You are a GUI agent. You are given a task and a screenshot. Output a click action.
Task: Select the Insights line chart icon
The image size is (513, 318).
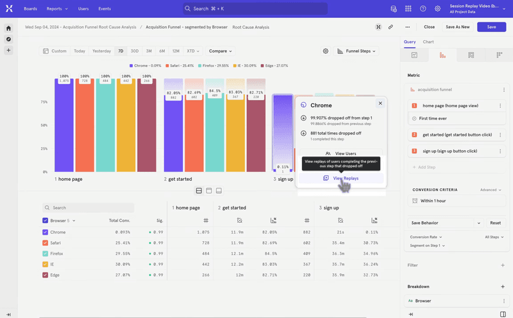(414, 55)
